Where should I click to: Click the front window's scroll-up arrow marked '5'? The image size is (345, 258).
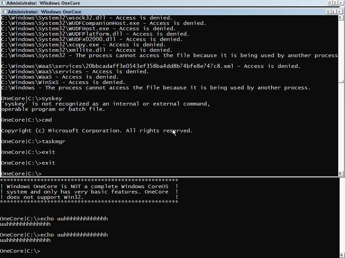point(340,17)
